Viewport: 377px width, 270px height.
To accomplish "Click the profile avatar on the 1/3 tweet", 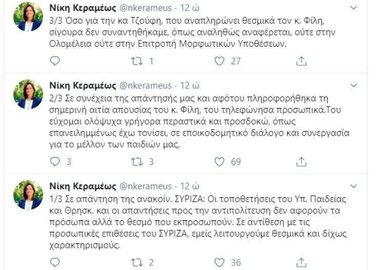I will pyautogui.click(x=29, y=194).
